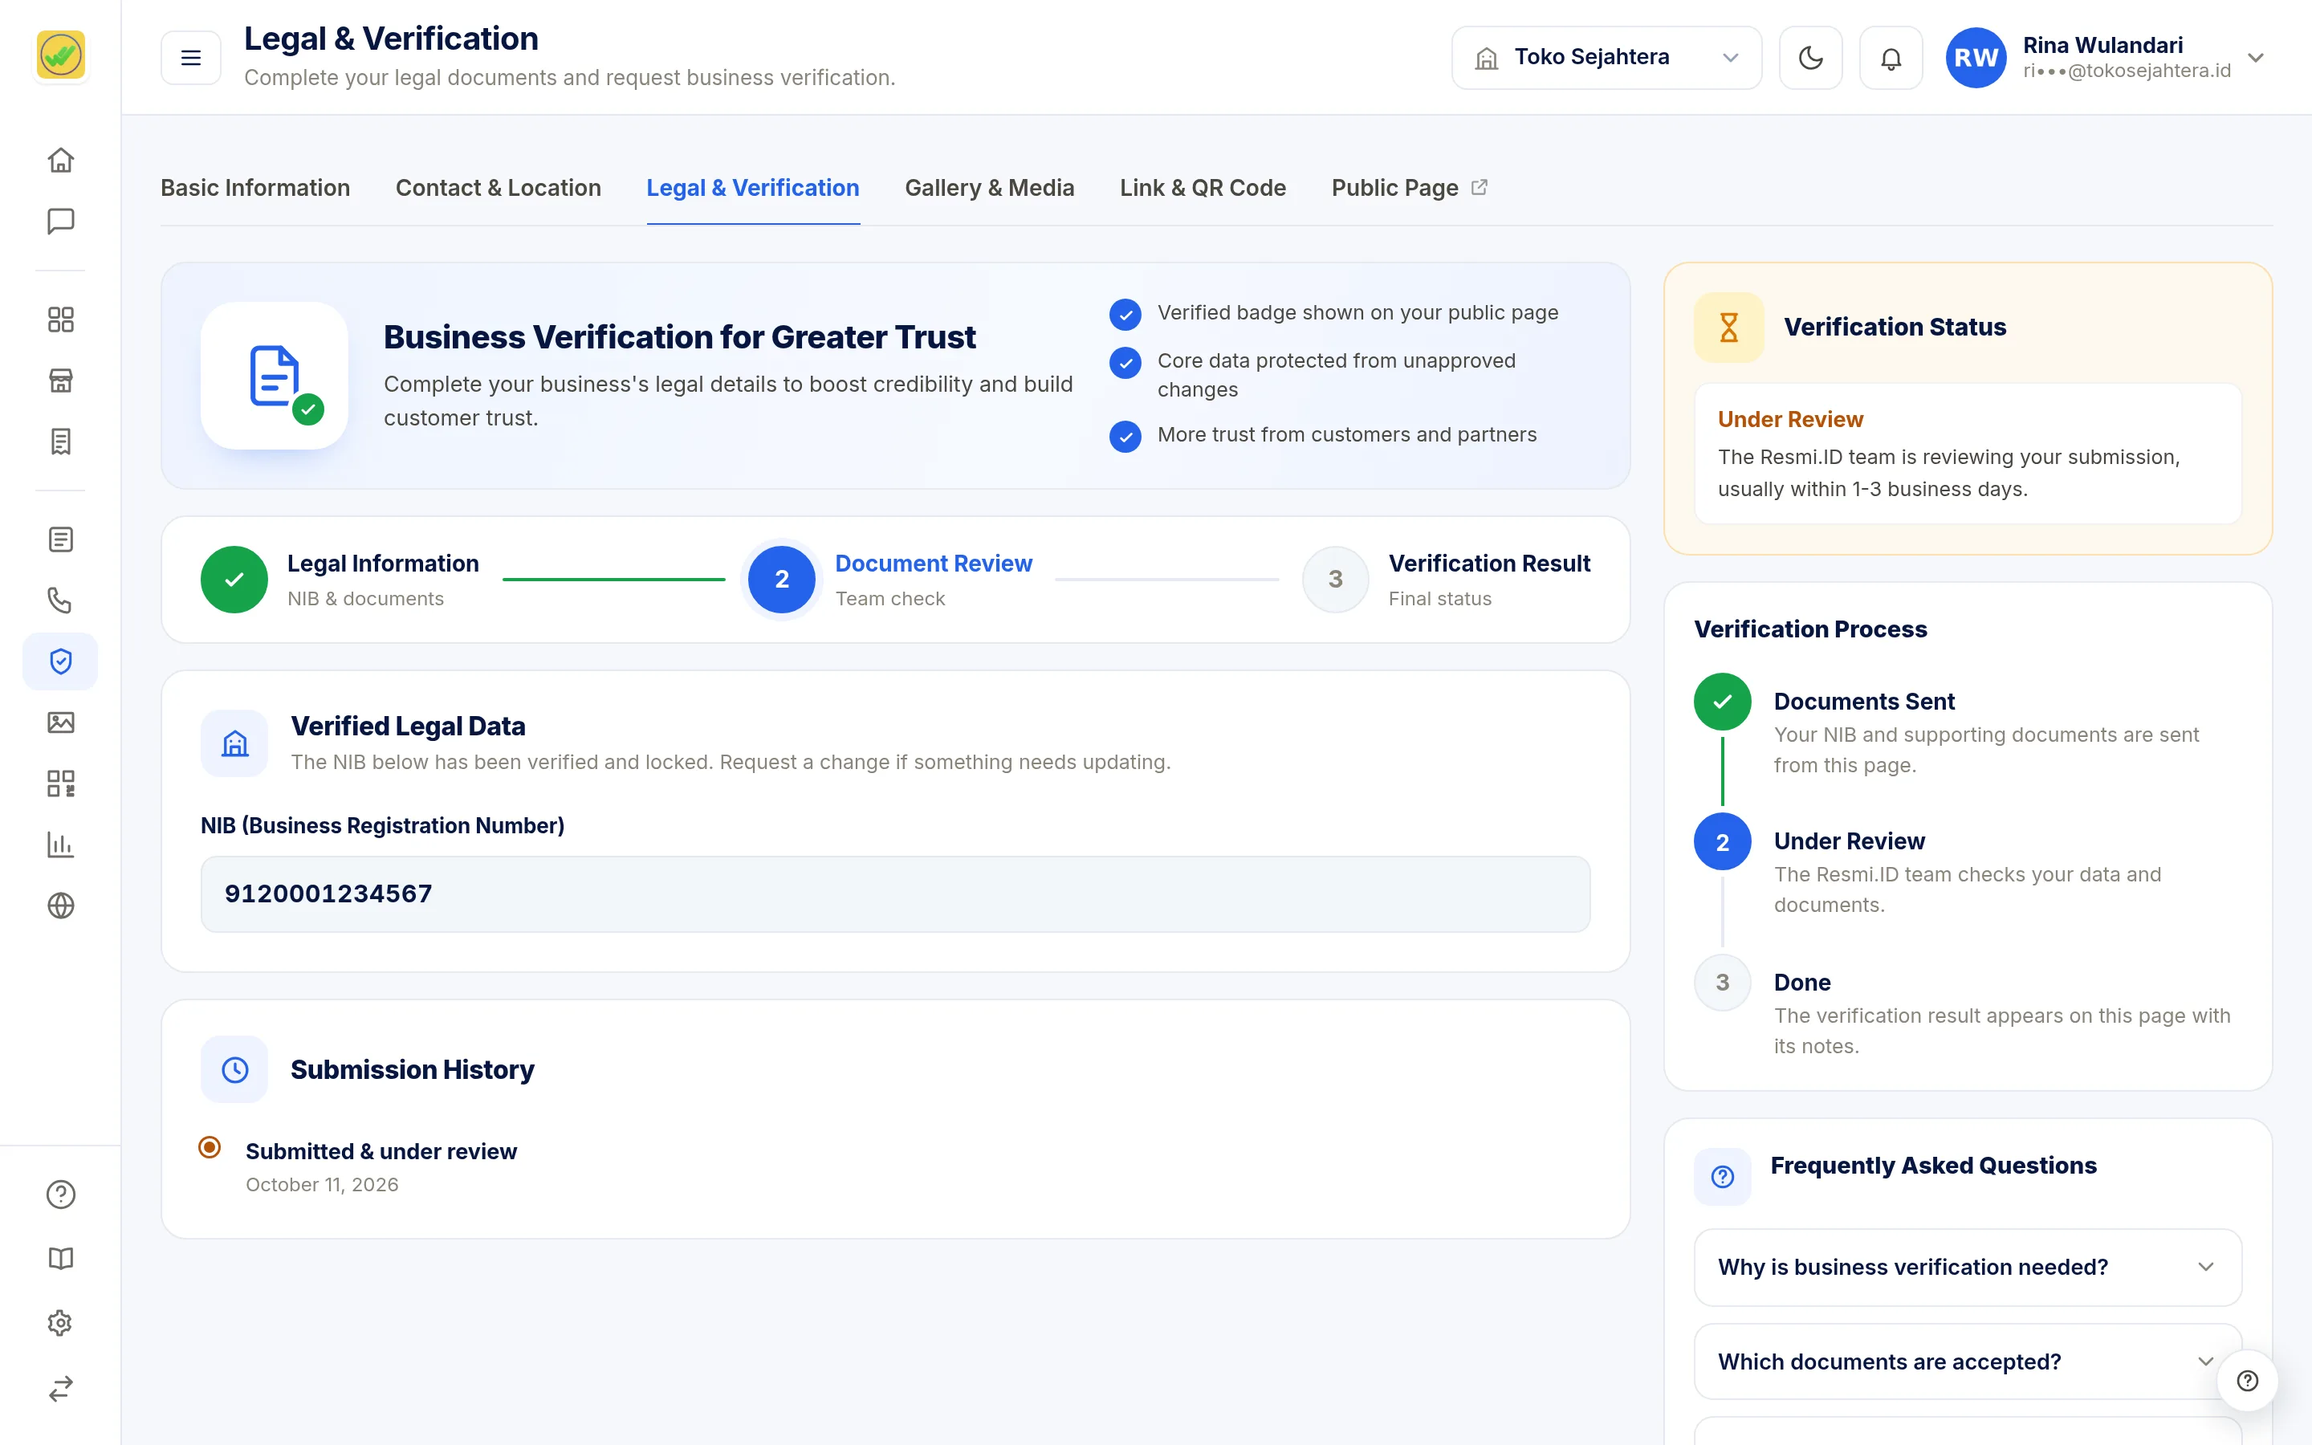The image size is (2312, 1445).
Task: Click the building icon beside Verified Legal Data
Action: point(234,743)
